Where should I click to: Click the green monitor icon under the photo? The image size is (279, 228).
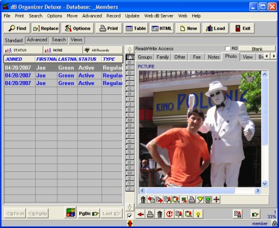(x=208, y=200)
